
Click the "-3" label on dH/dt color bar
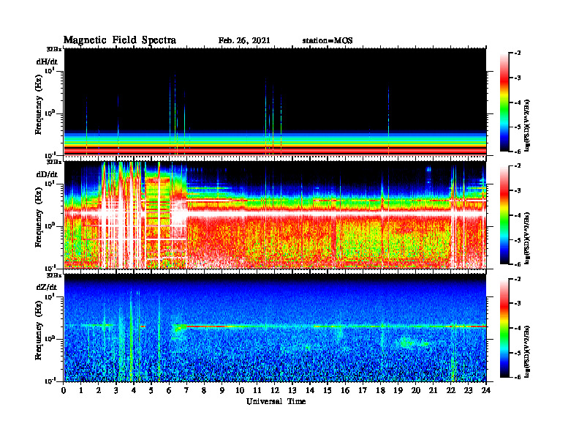(518, 78)
